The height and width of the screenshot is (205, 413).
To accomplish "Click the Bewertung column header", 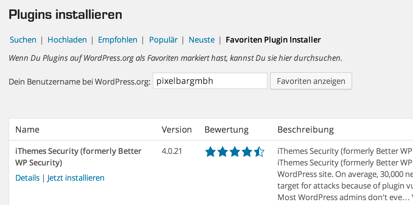I will (227, 130).
